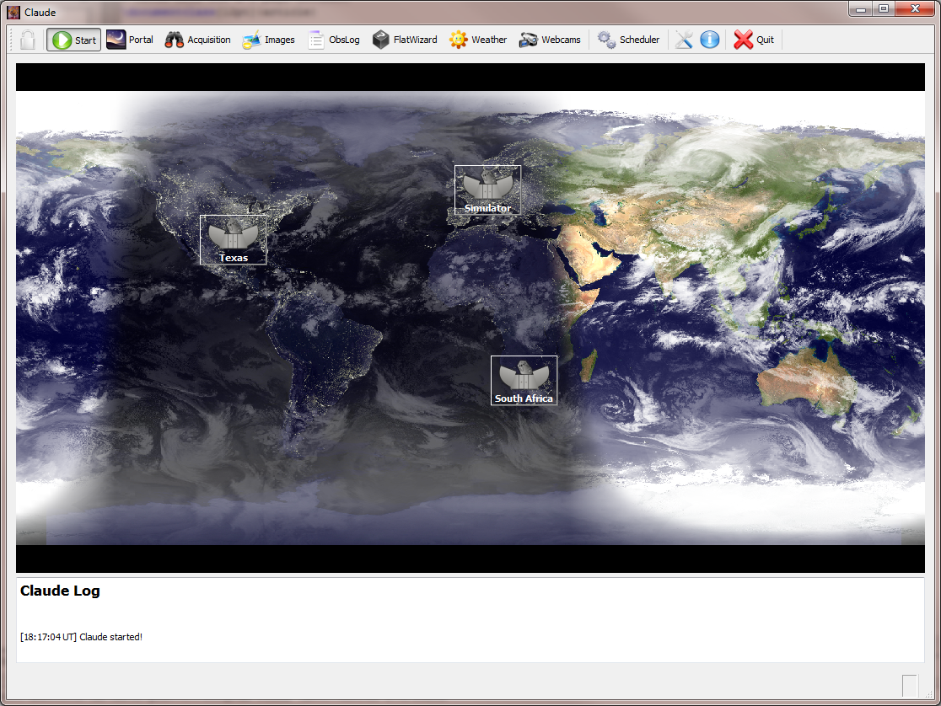
Task: Open the Images panel
Action: [269, 40]
